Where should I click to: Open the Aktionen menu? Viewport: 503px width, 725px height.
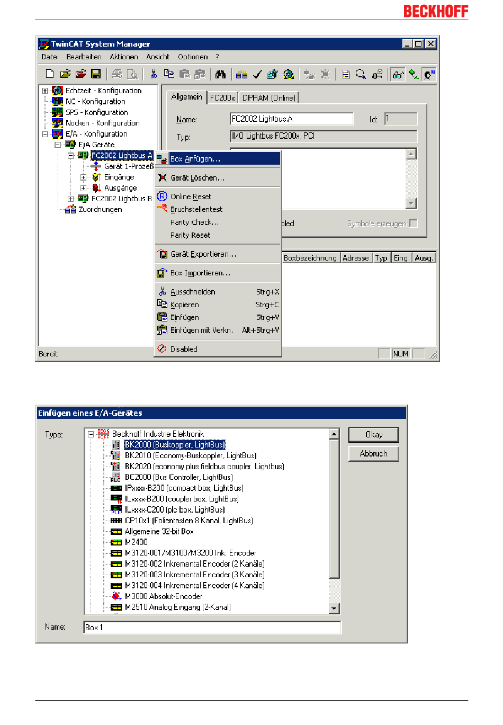tap(124, 57)
